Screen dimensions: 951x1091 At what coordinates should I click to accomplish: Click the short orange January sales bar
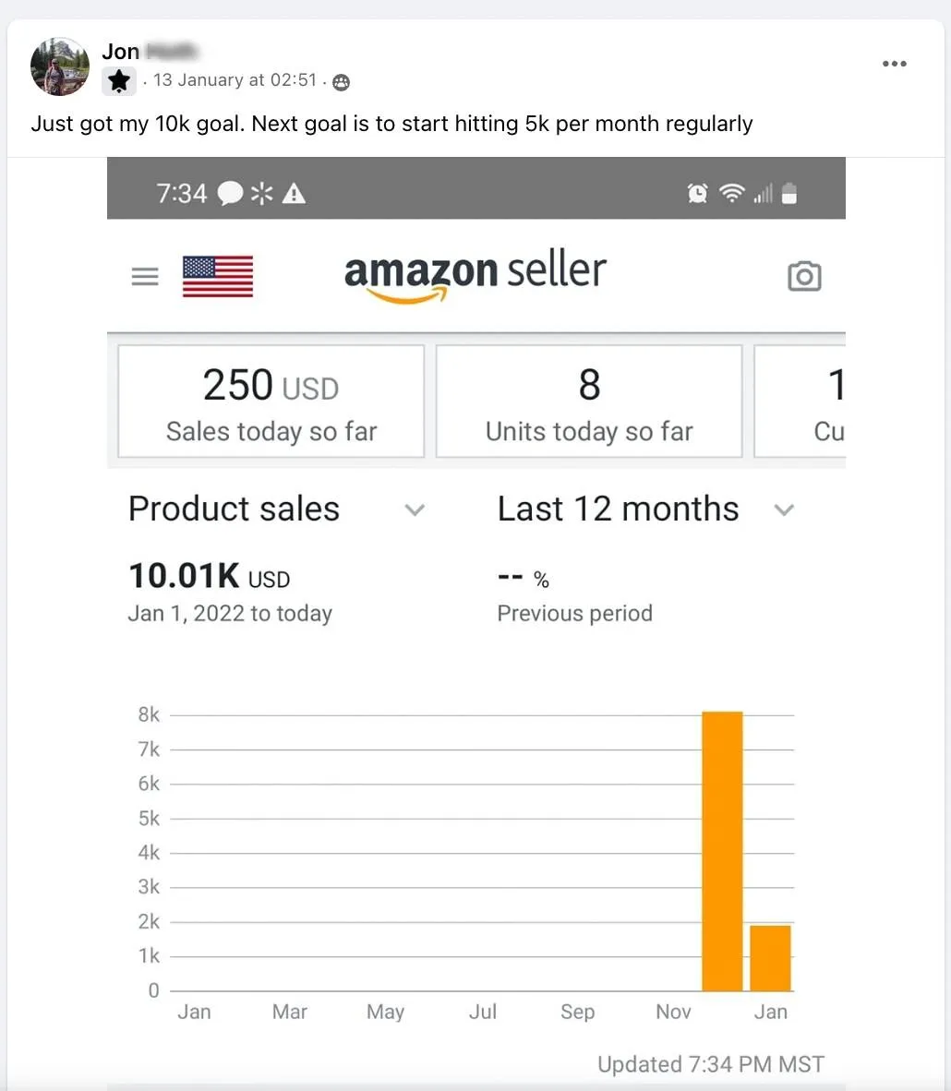tap(770, 958)
